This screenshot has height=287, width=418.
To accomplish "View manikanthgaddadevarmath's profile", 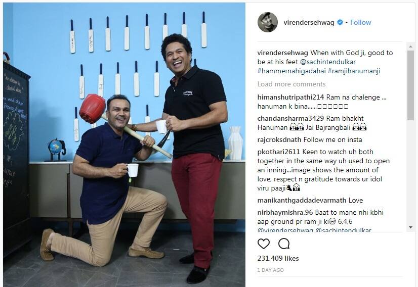I will click(302, 201).
